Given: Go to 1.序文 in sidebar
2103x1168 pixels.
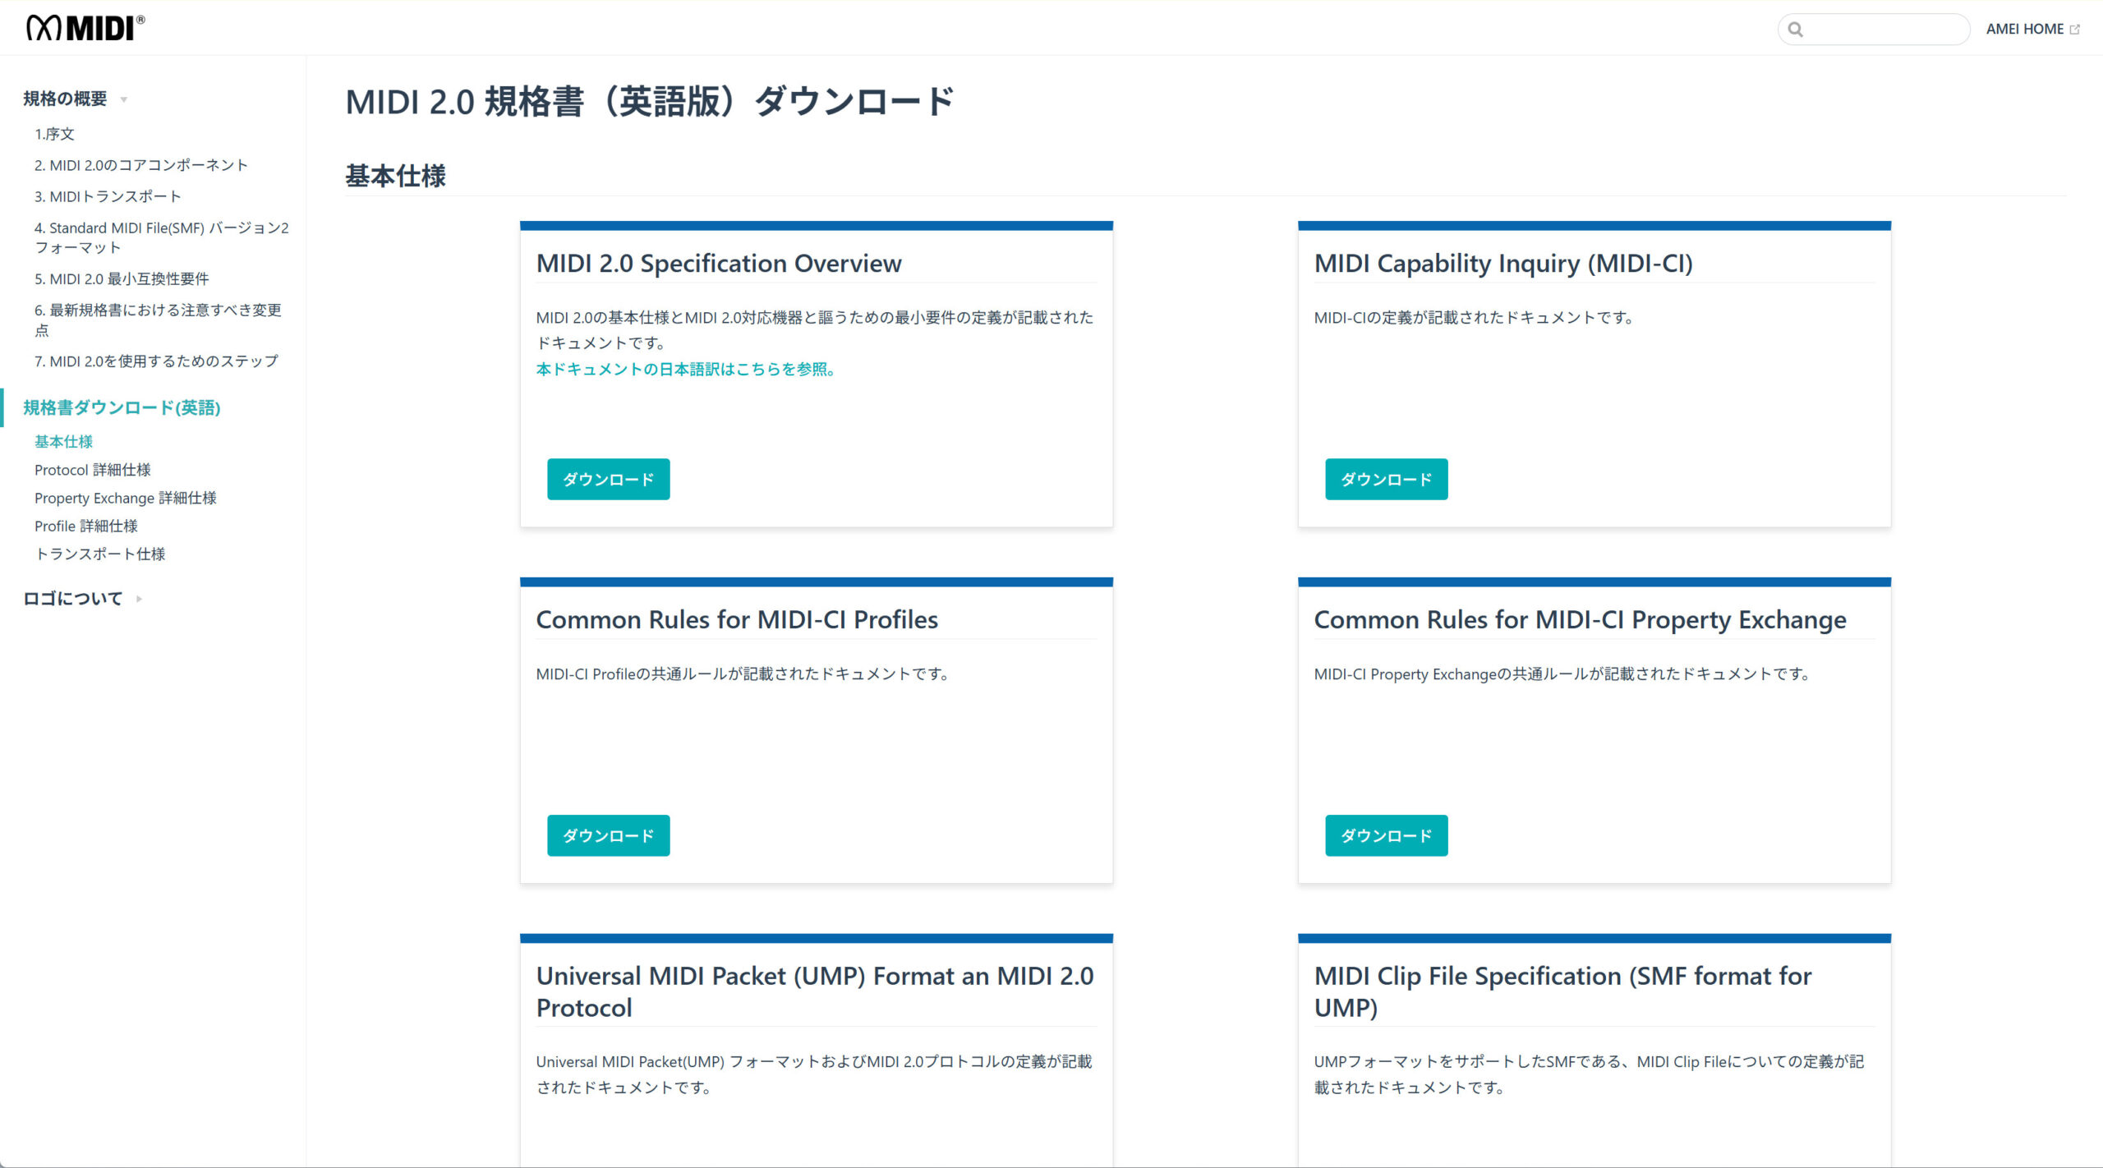Looking at the screenshot, I should click(x=54, y=134).
